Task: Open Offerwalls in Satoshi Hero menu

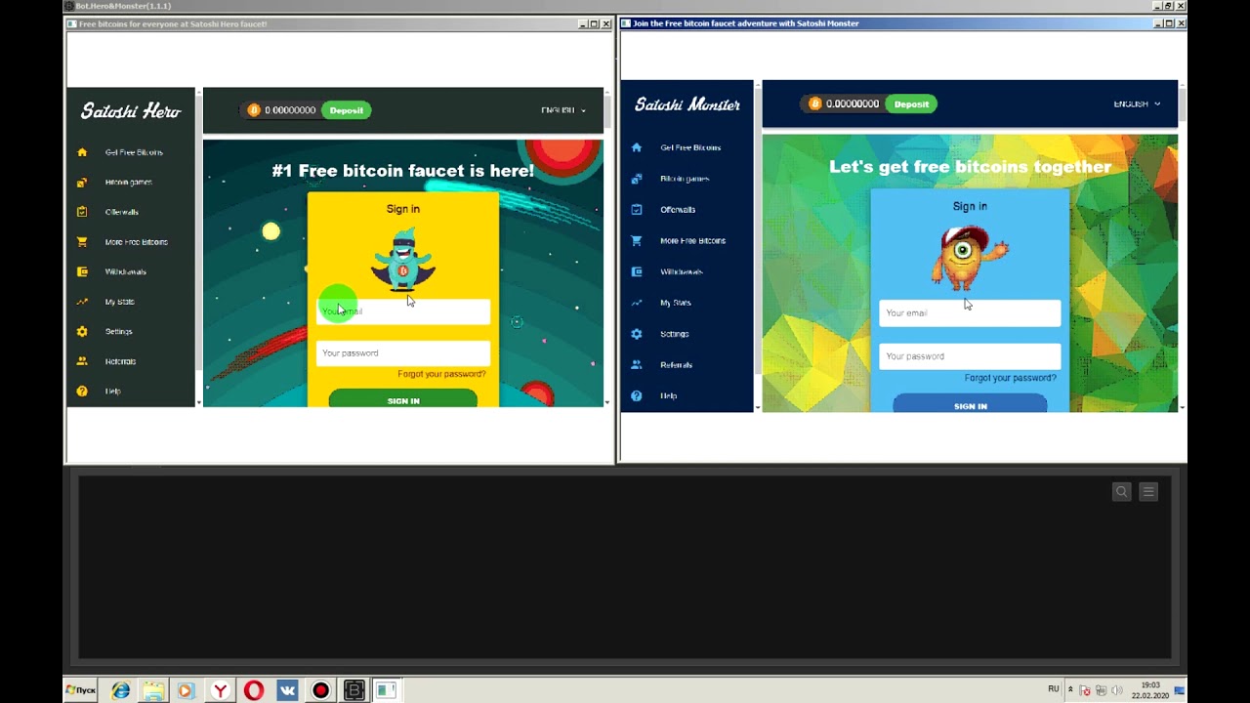Action: point(122,212)
